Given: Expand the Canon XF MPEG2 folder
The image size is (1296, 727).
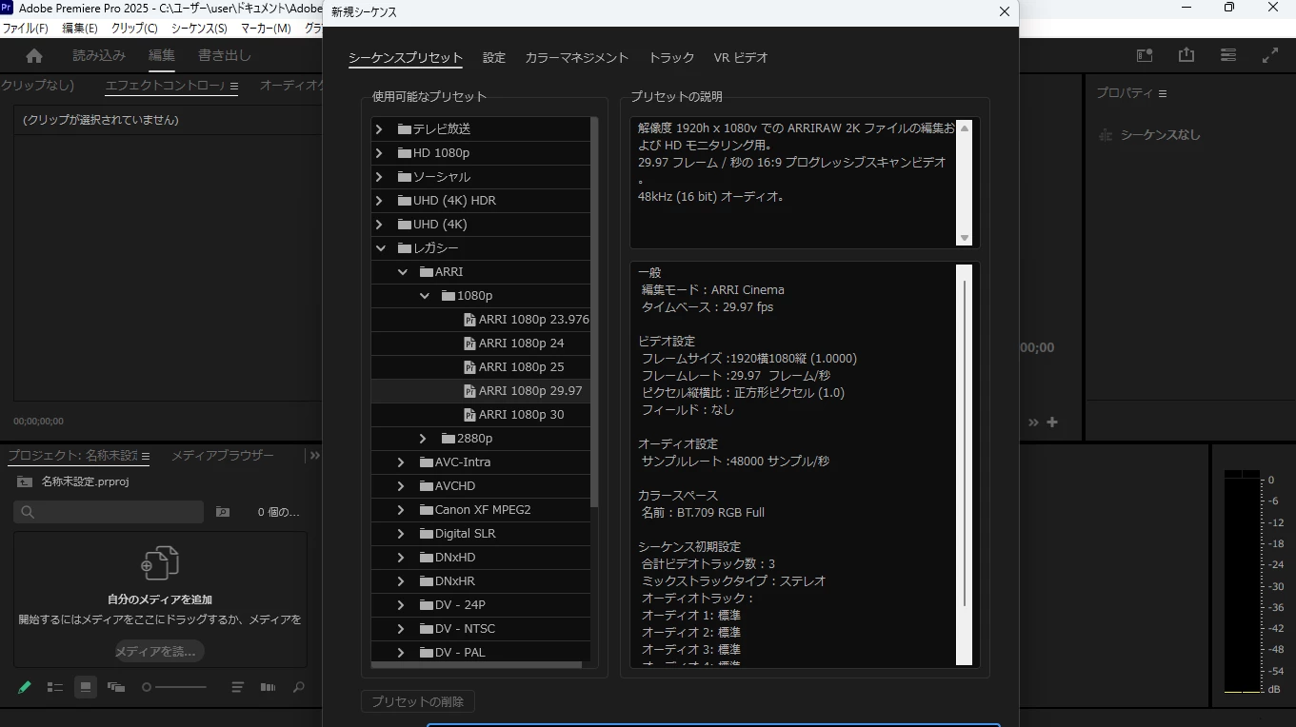Looking at the screenshot, I should [401, 510].
